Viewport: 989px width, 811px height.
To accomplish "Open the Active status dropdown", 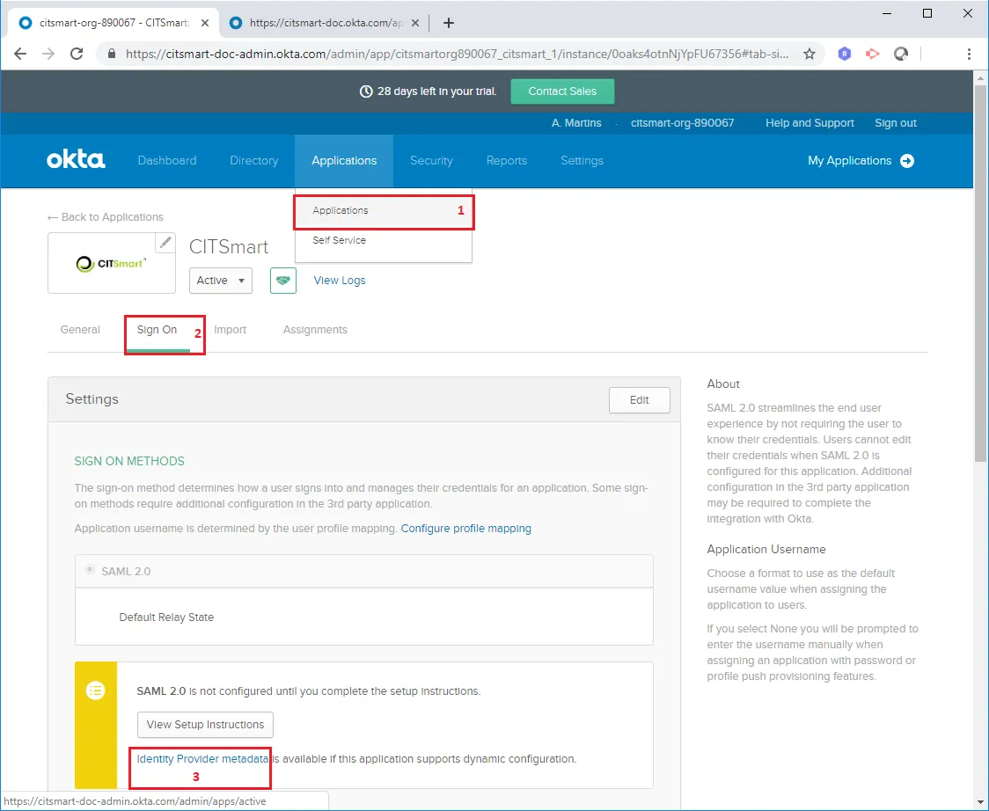I will tap(221, 281).
